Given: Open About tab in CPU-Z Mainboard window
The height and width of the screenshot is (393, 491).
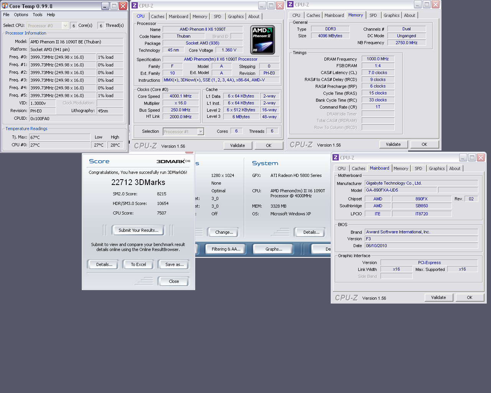Looking at the screenshot, I should coord(455,168).
